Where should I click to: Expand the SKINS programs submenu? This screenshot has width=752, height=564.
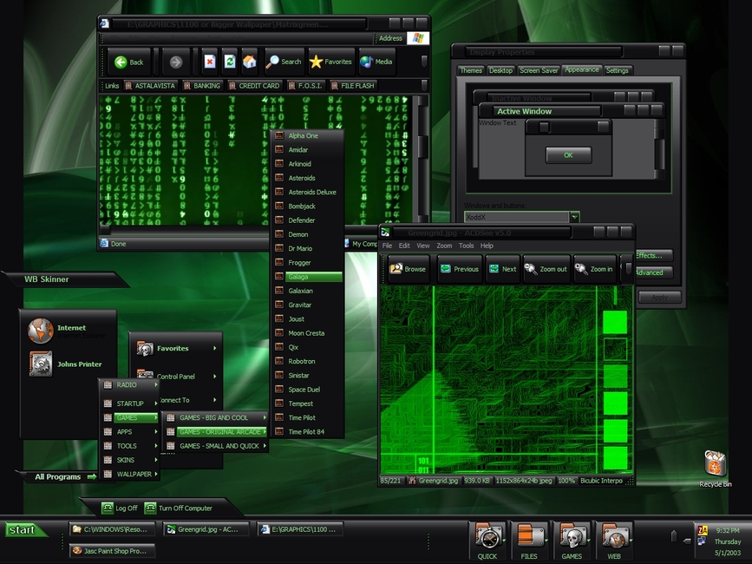coord(130,460)
